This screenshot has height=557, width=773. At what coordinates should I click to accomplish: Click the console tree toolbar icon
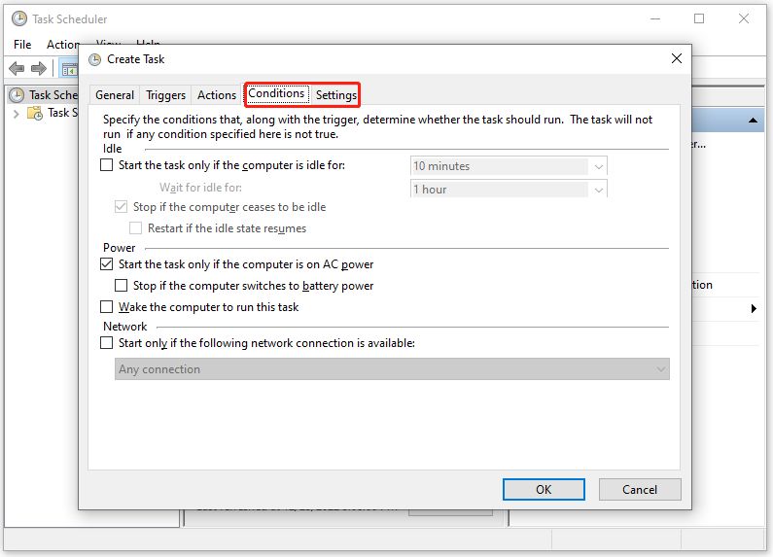point(69,69)
